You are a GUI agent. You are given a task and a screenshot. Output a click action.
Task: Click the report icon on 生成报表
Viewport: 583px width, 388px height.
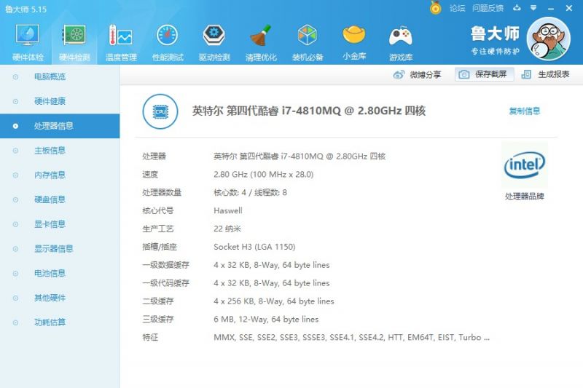click(x=526, y=75)
